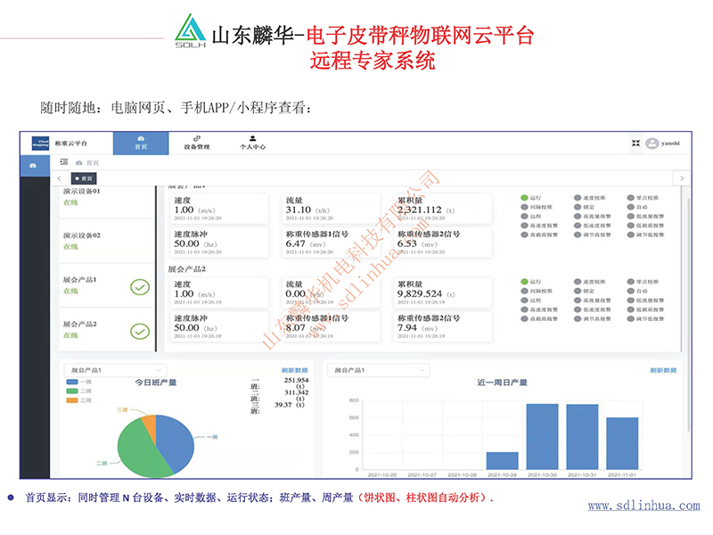Click the yanshi username
Image resolution: width=713 pixels, height=535 pixels.
[670, 144]
